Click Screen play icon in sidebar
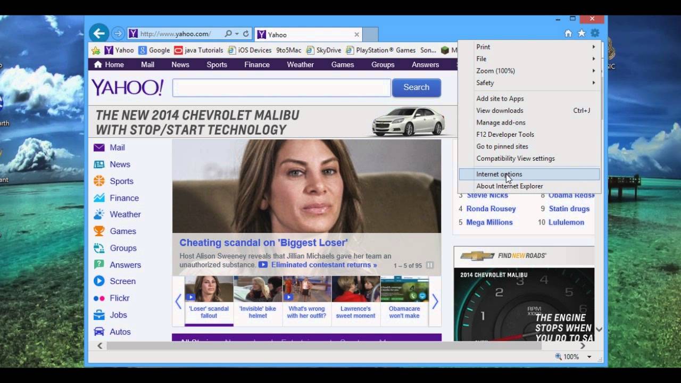The image size is (681, 383). coord(99,281)
